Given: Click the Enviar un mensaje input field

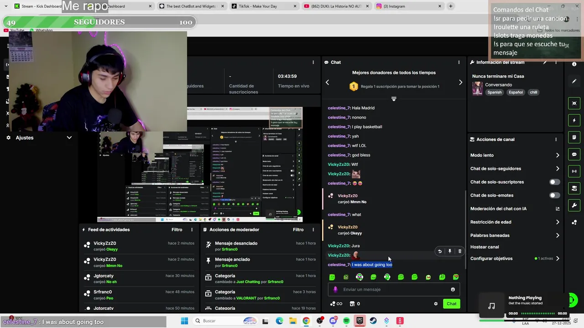Looking at the screenshot, I should pyautogui.click(x=395, y=289).
